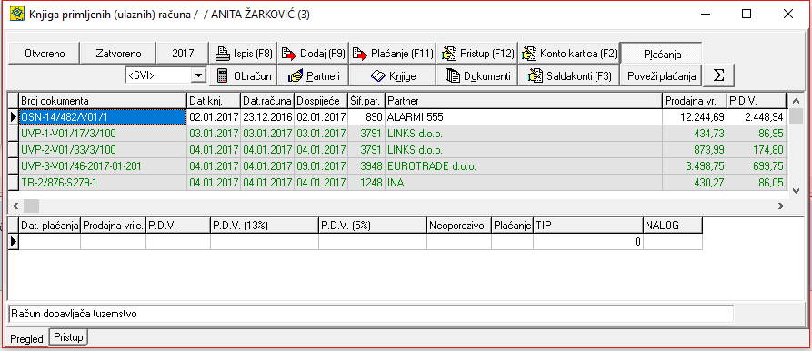The width and height of the screenshot is (812, 351).
Task: Sort by Broj dokumenta column header
Action: point(103,101)
